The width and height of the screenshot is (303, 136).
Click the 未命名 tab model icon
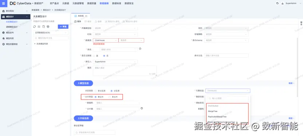coord(75,16)
